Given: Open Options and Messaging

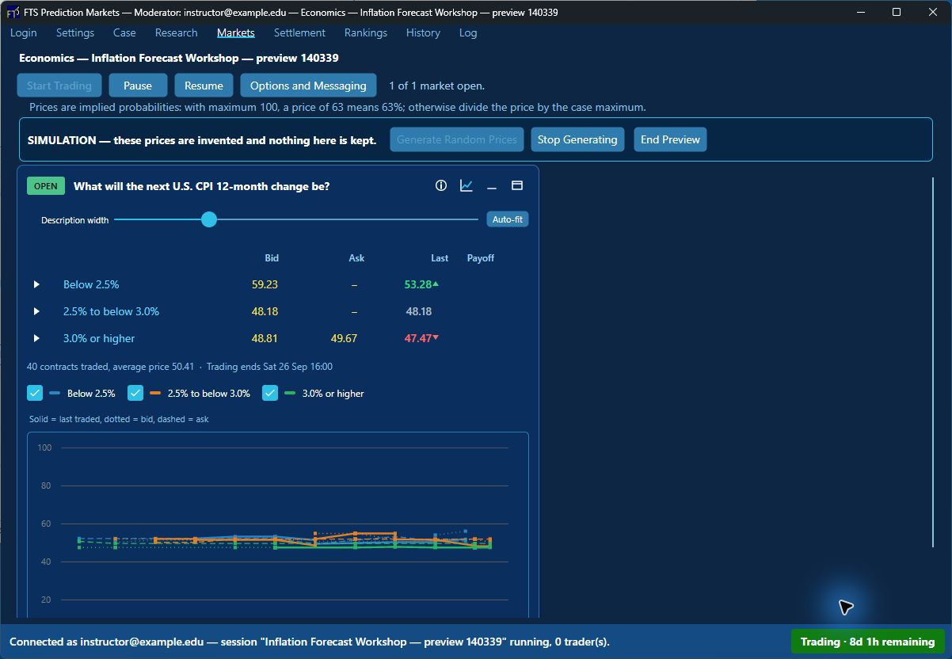Looking at the screenshot, I should [x=308, y=86].
